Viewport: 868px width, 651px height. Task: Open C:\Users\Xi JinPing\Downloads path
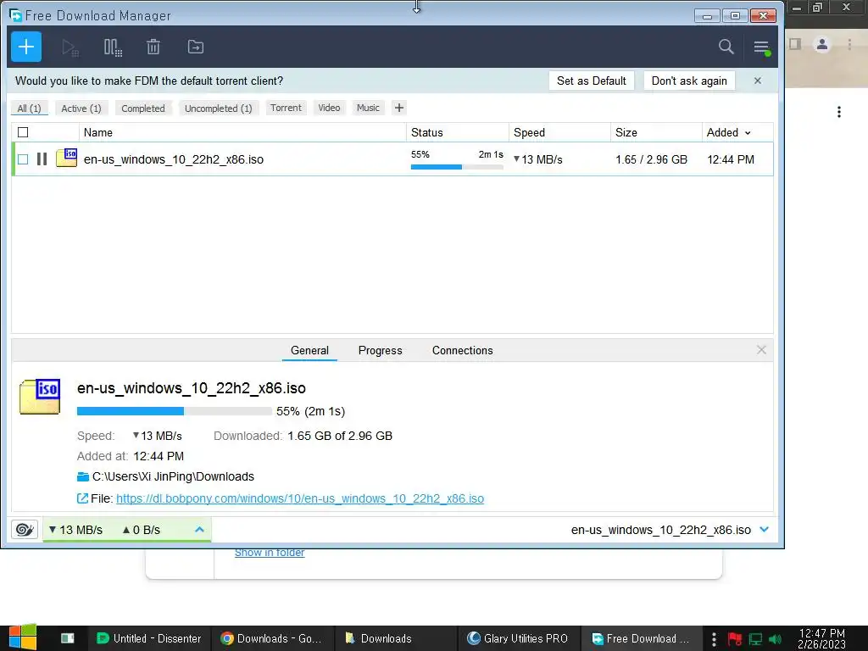coord(173,476)
